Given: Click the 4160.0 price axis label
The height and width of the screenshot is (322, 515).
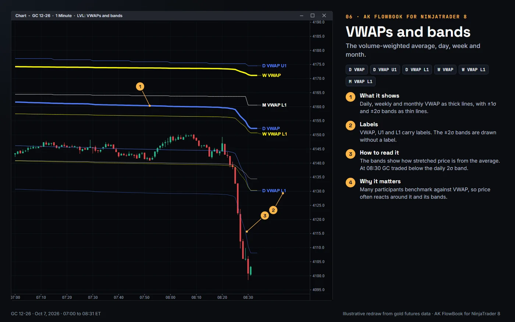Looking at the screenshot, I should pyautogui.click(x=319, y=107).
